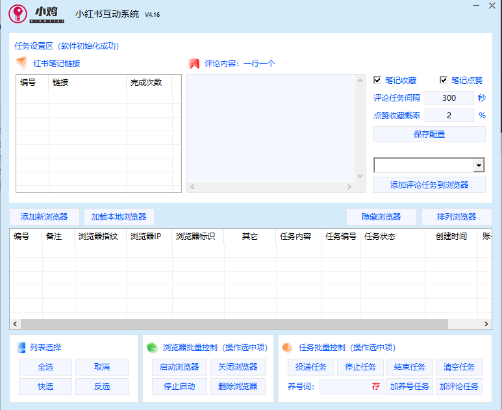The image size is (502, 410).
Task: Click 添加新浏览器 button
Action: [x=44, y=217]
